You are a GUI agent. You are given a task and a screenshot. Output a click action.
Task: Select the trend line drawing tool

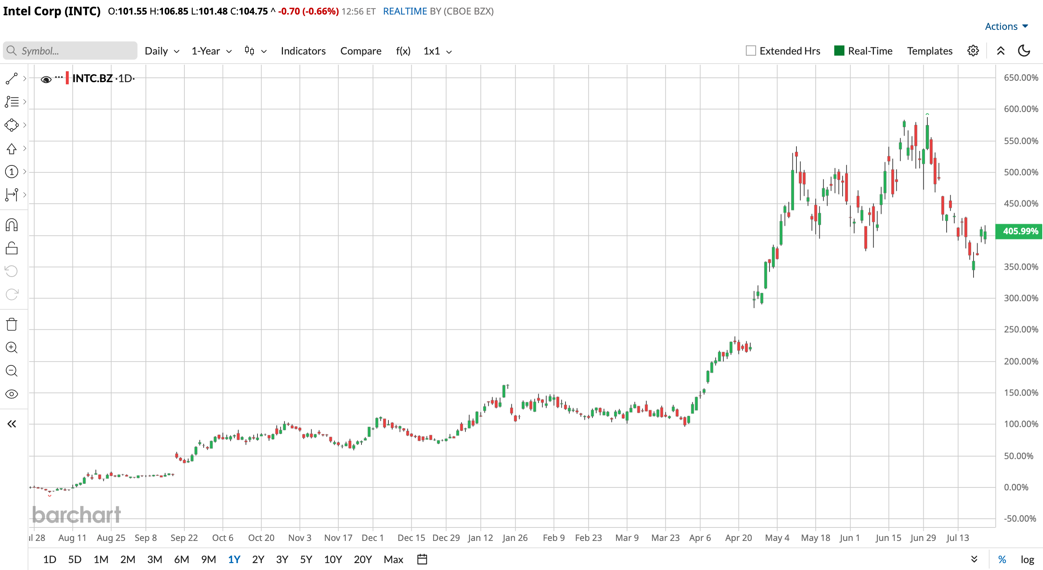coord(12,79)
